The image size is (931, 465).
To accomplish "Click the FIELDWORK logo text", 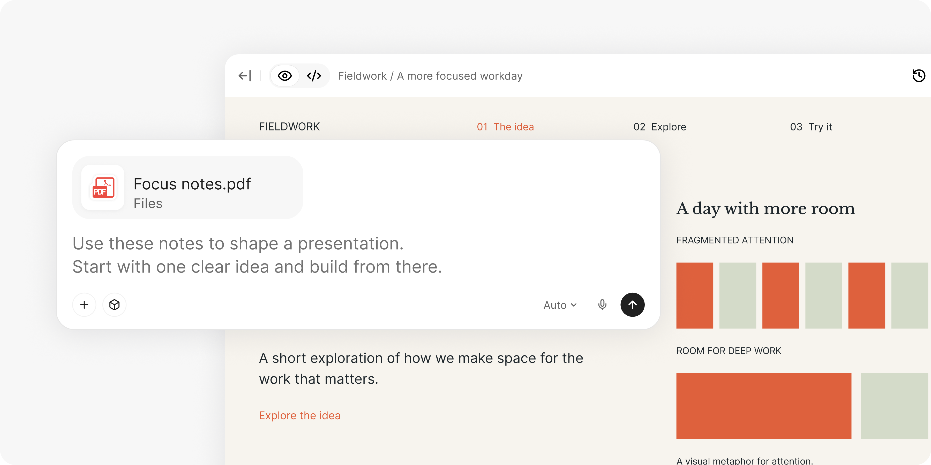I will pyautogui.click(x=289, y=127).
